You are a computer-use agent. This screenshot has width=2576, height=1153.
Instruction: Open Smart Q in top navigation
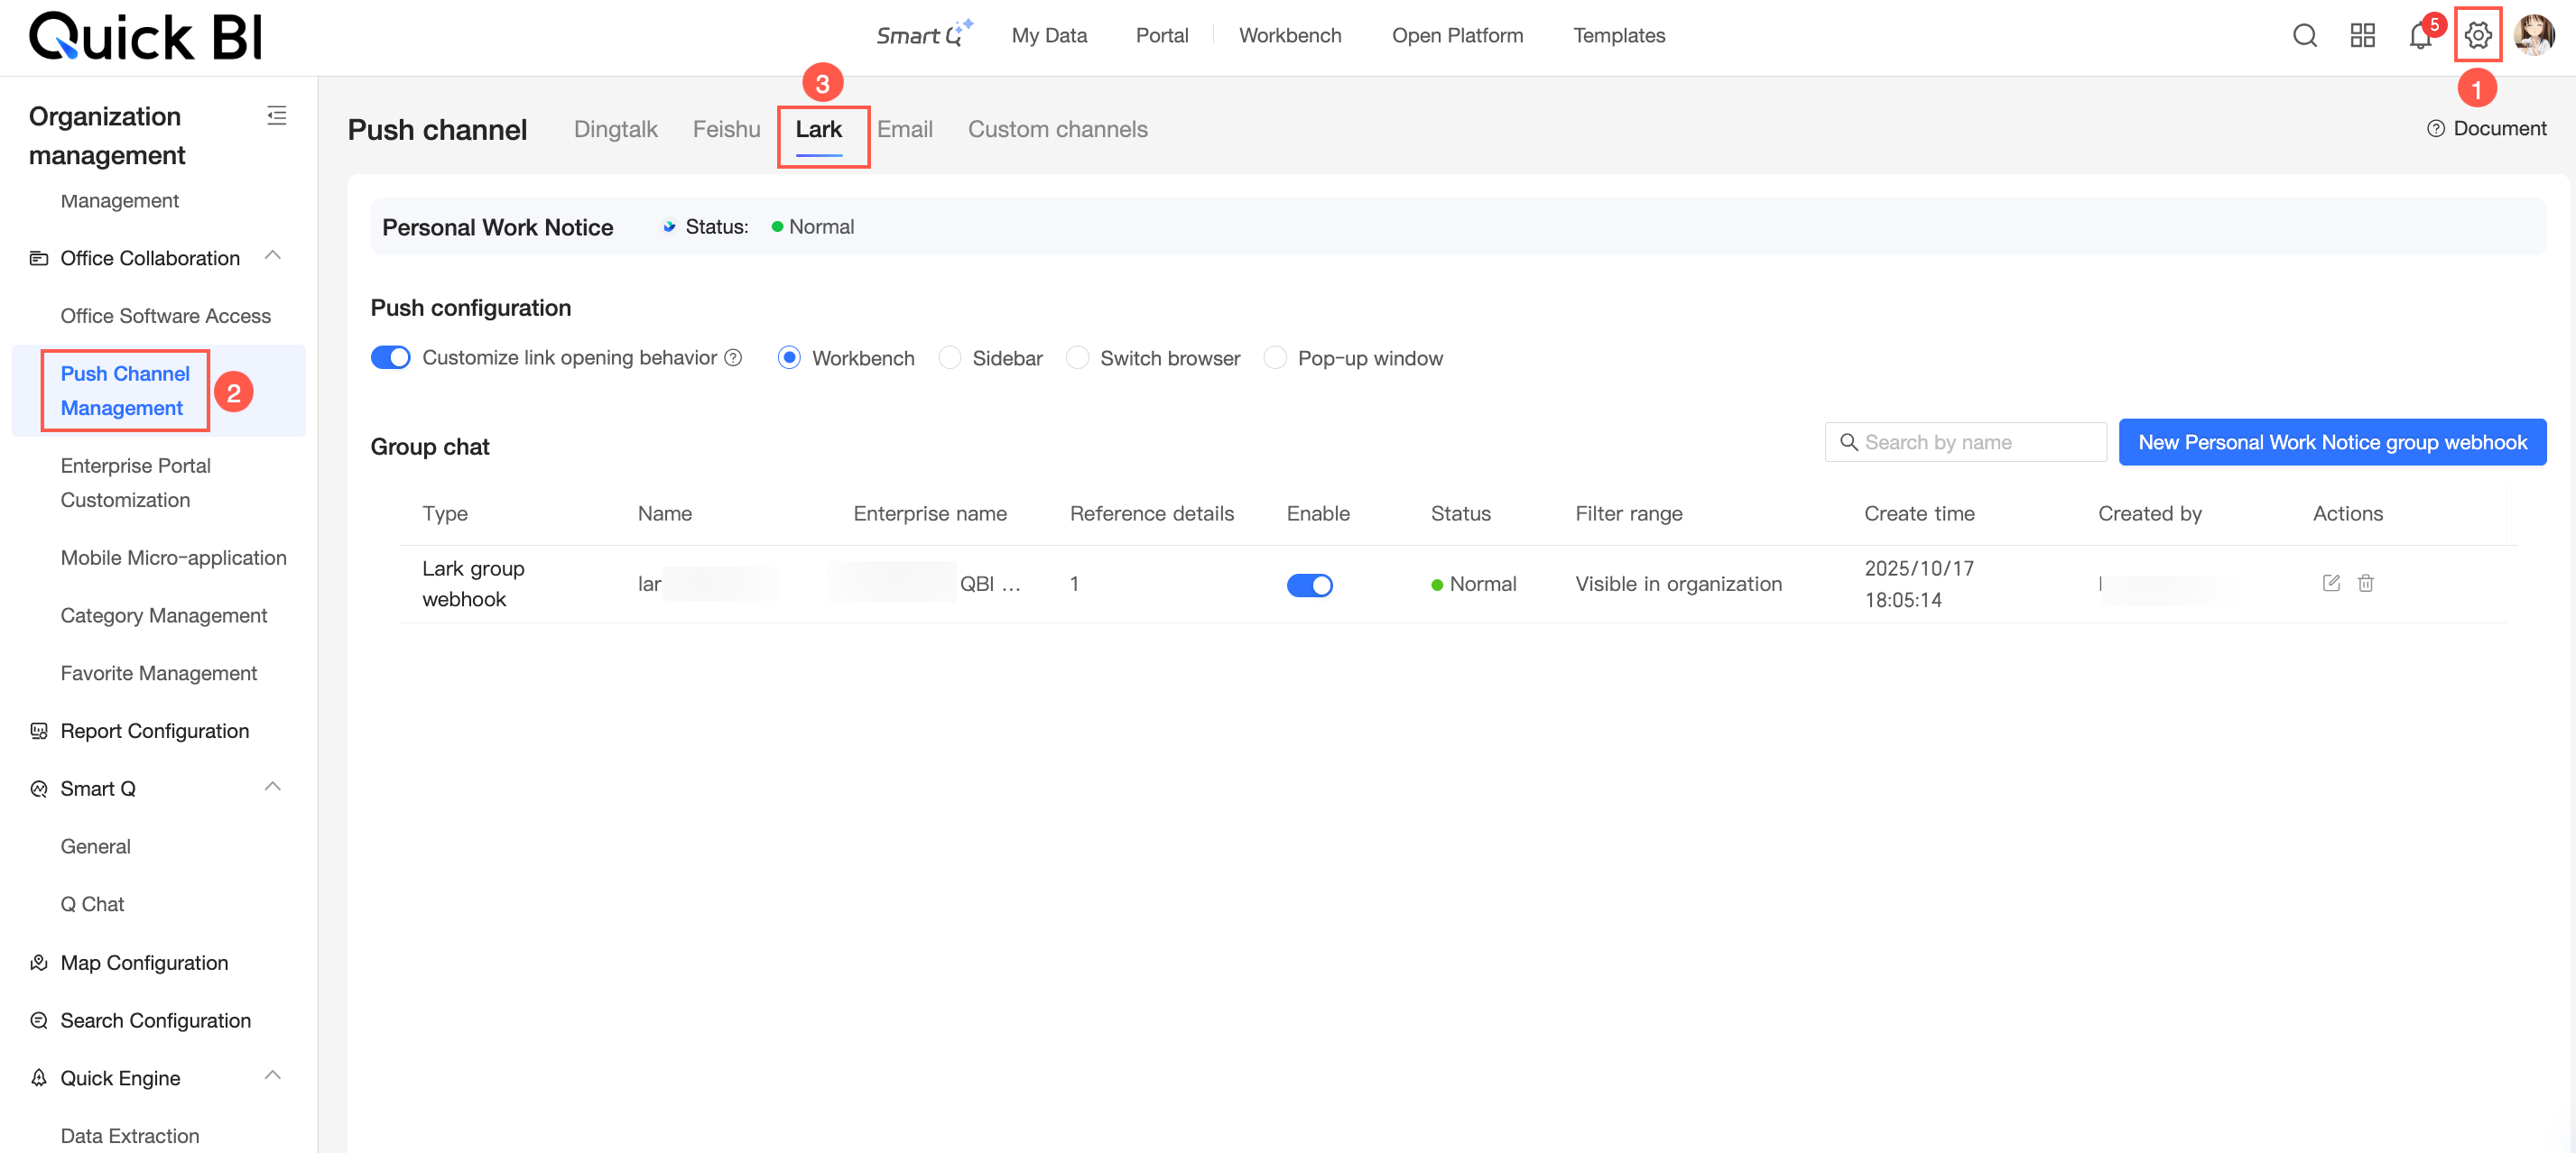click(924, 35)
